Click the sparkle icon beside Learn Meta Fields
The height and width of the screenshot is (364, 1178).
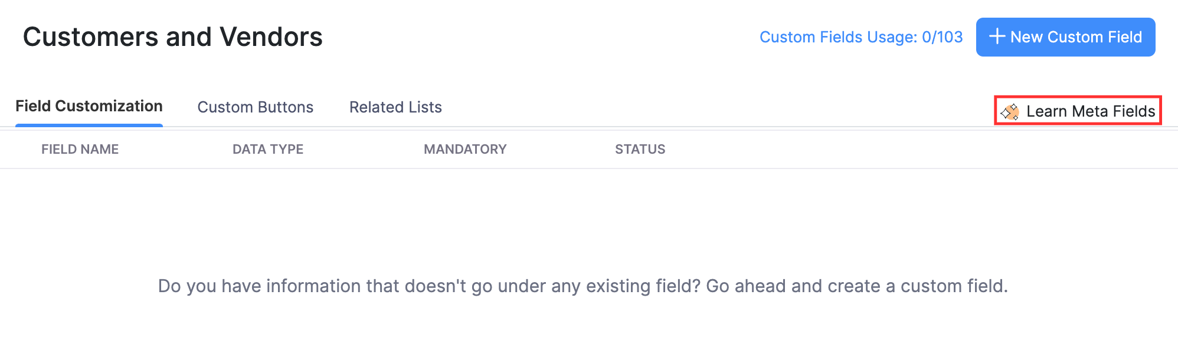pos(1010,112)
